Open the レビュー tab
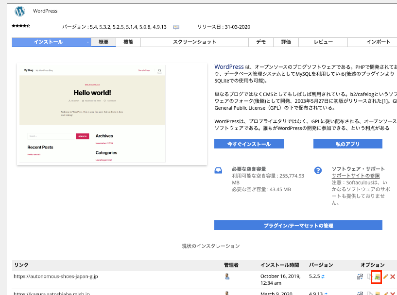The image size is (397, 295). pyautogui.click(x=323, y=42)
